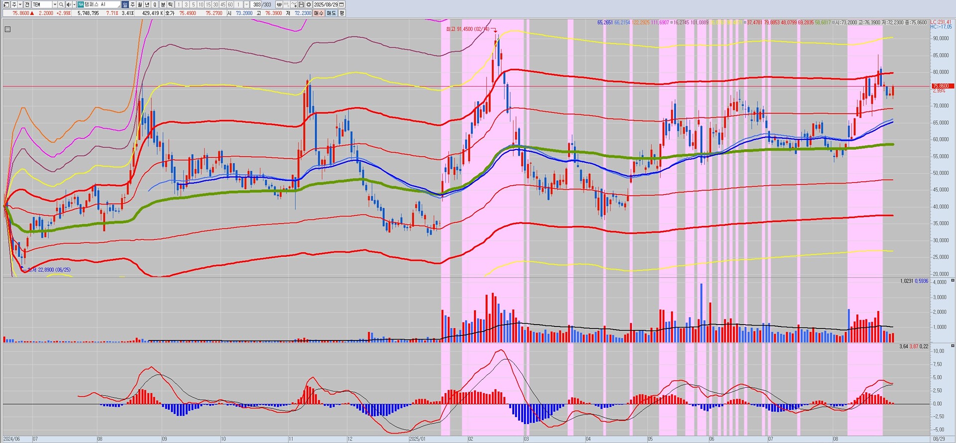The width and height of the screenshot is (956, 443).
Task: Click the won currency symbol icon
Action: pyautogui.click(x=279, y=4)
